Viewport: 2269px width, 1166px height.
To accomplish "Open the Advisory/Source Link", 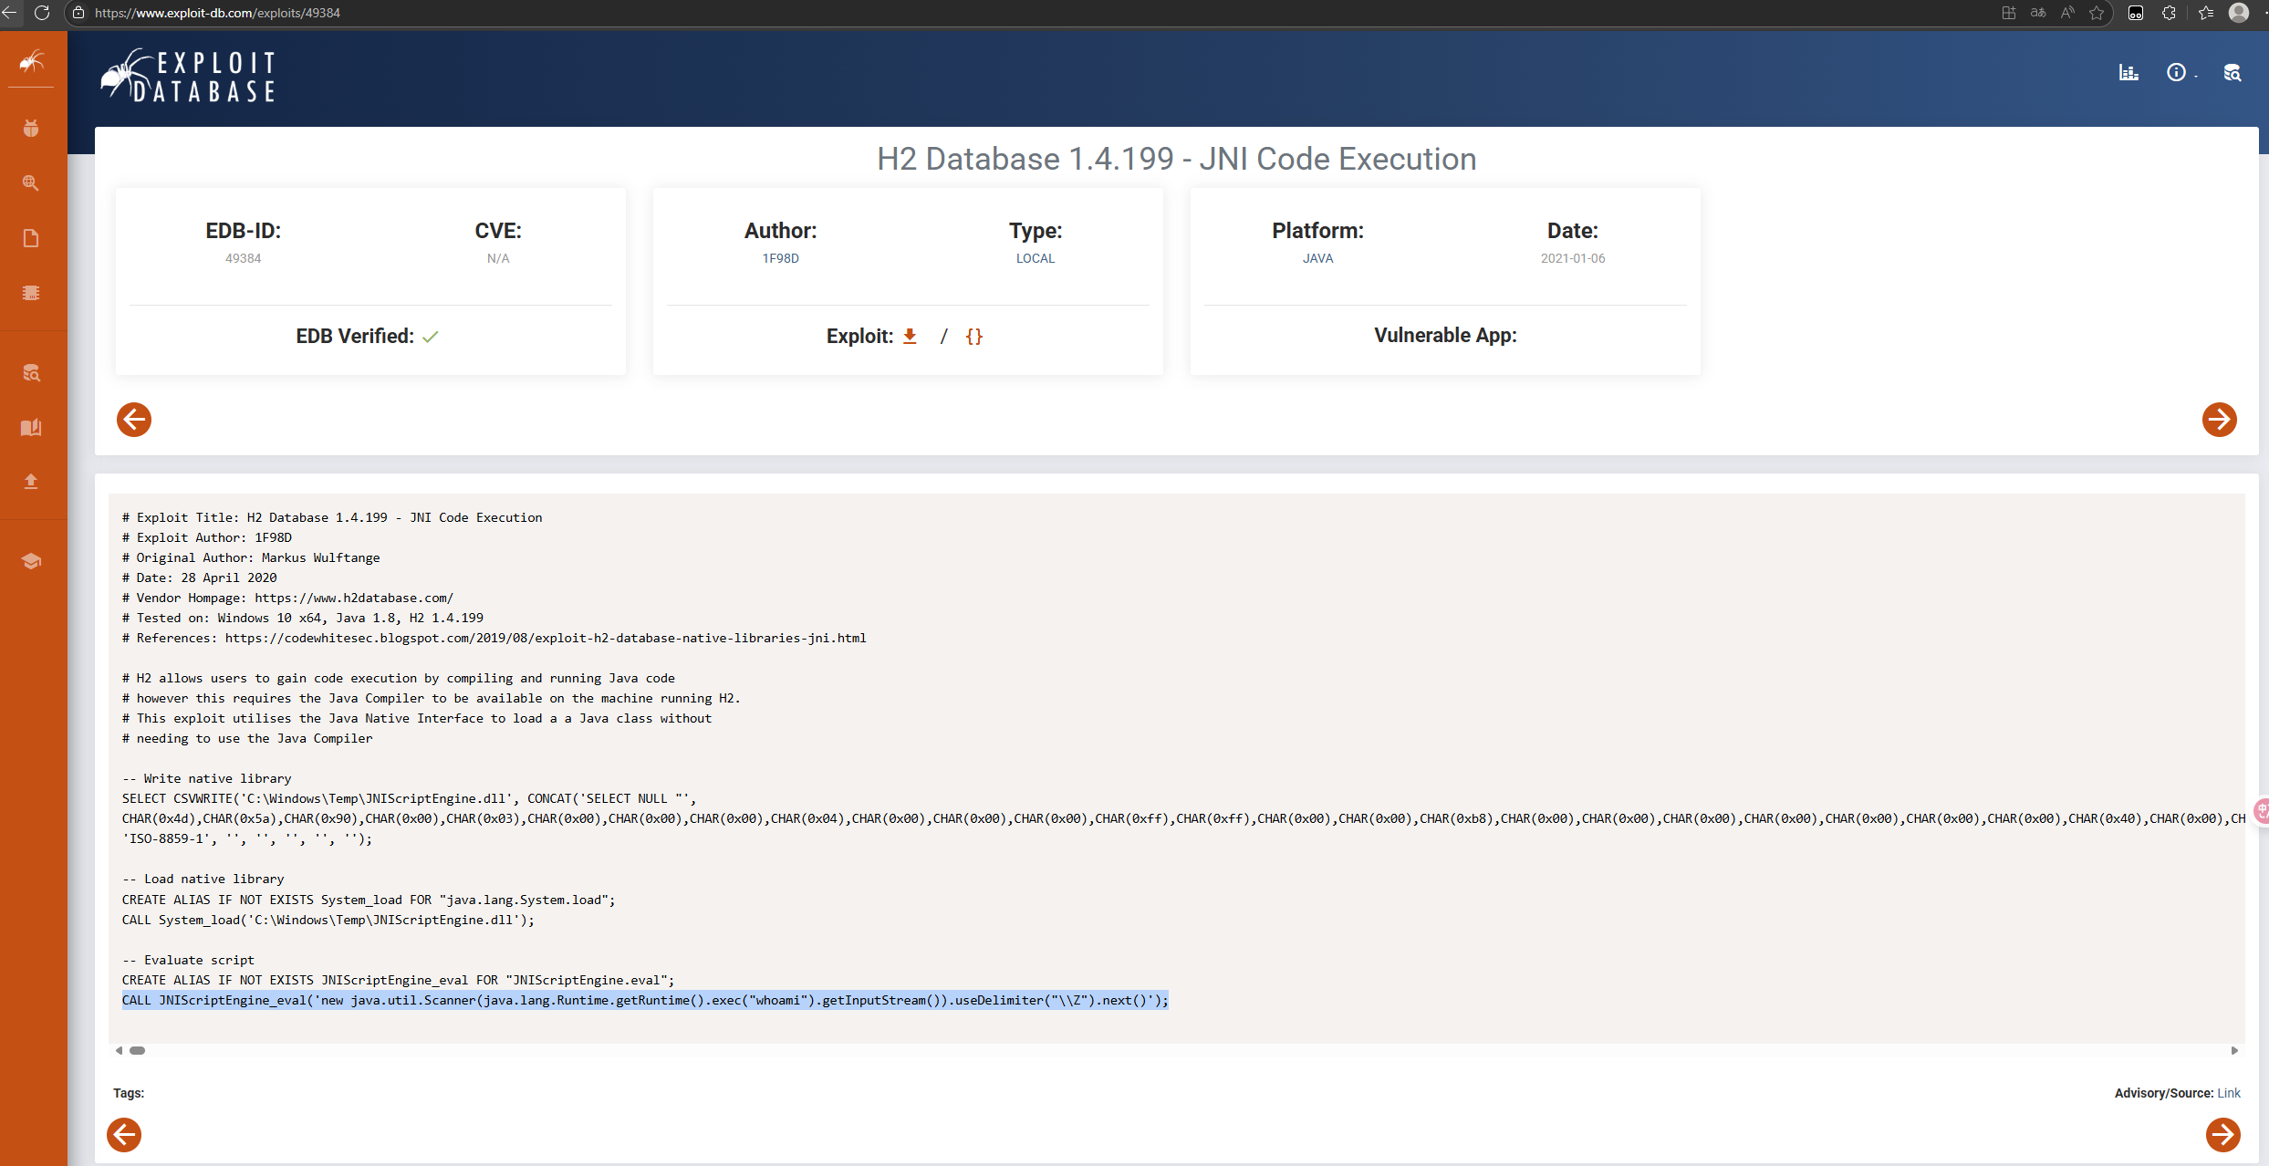I will pyautogui.click(x=2229, y=1093).
